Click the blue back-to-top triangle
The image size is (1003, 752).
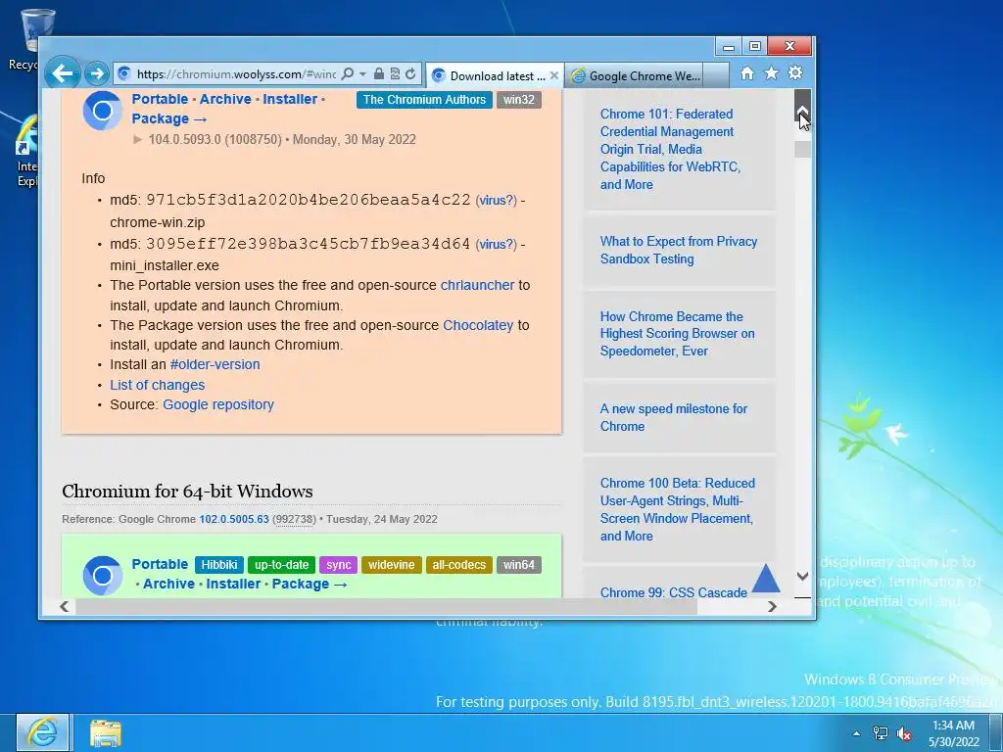pos(766,578)
